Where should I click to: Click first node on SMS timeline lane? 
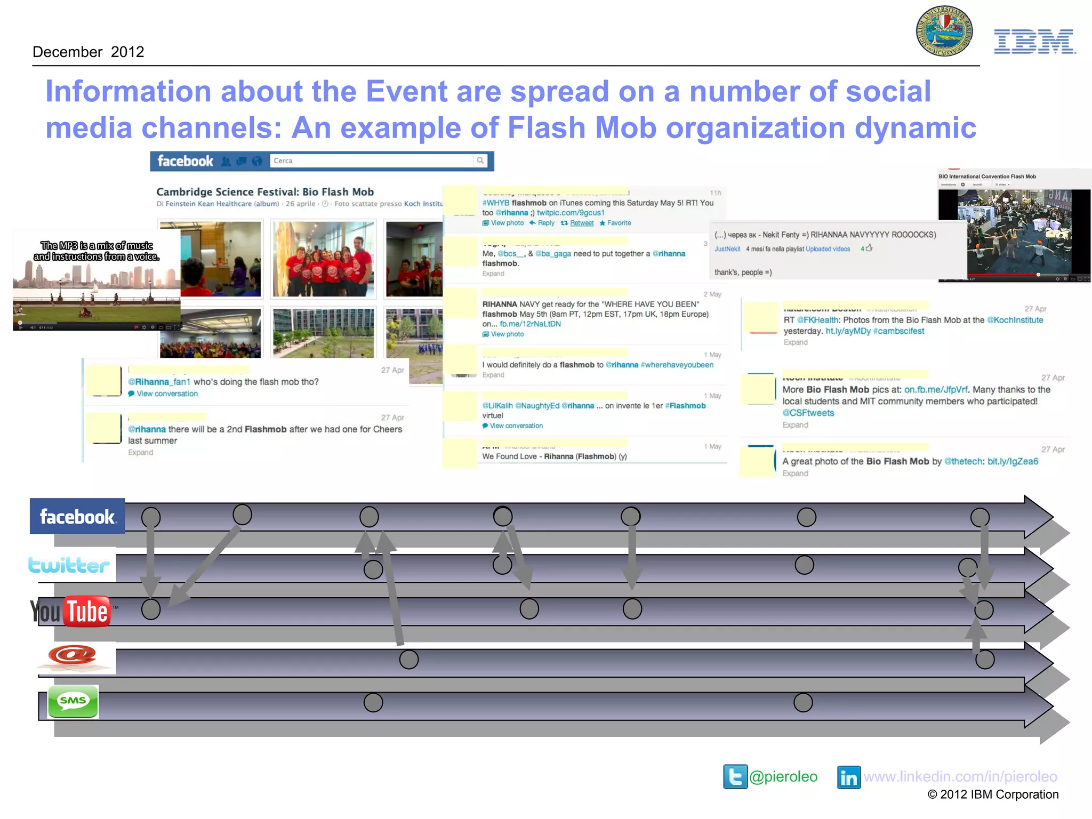tap(373, 703)
